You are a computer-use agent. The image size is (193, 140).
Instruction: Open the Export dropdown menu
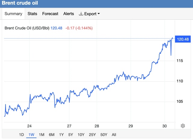(x=89, y=14)
